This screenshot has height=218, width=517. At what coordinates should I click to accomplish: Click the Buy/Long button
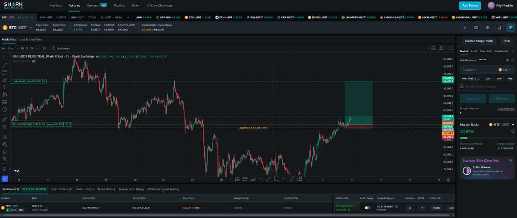tap(473, 98)
